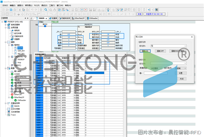Open the 变量表 tab
The width and height of the screenshot is (204, 137).
53,18
